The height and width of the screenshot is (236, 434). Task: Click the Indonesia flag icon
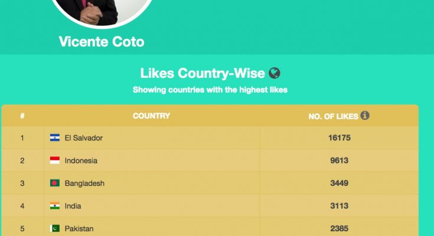[x=55, y=160]
